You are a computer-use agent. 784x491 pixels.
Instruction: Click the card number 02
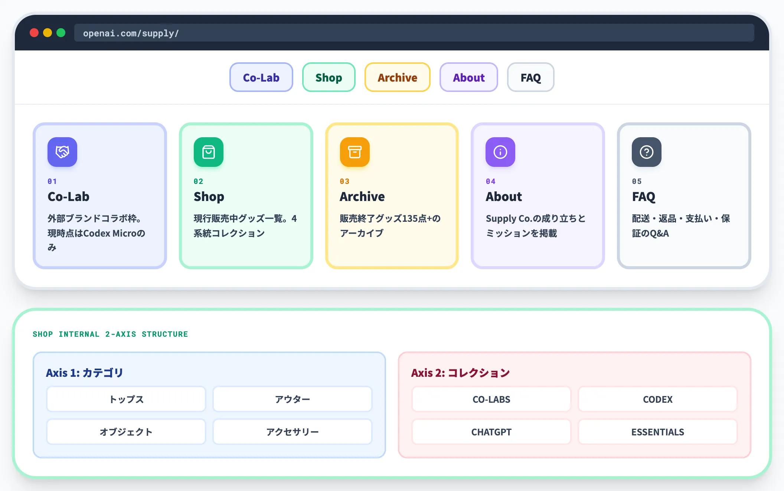click(199, 181)
